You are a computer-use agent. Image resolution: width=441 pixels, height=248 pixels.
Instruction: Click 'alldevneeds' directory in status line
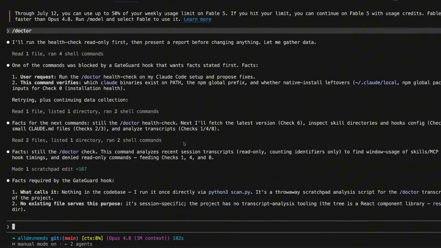[33, 238]
